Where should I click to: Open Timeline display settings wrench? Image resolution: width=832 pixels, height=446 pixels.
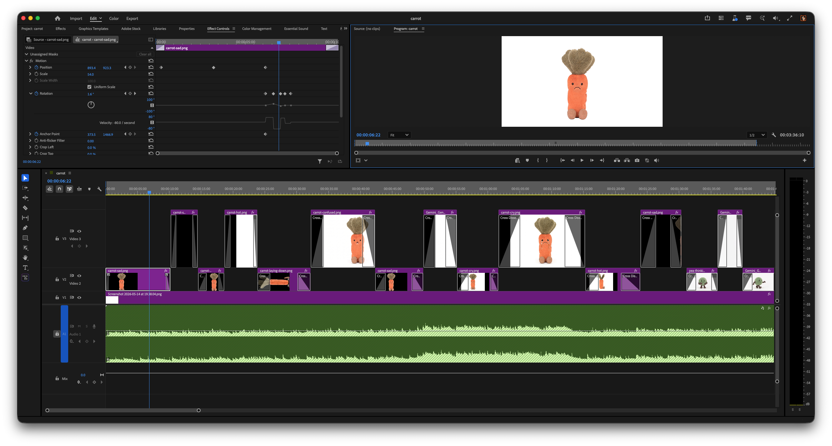(x=99, y=189)
